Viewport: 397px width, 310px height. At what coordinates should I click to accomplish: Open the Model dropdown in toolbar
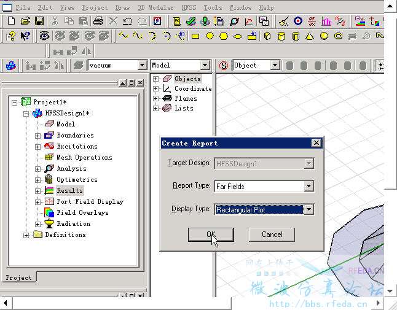205,65
